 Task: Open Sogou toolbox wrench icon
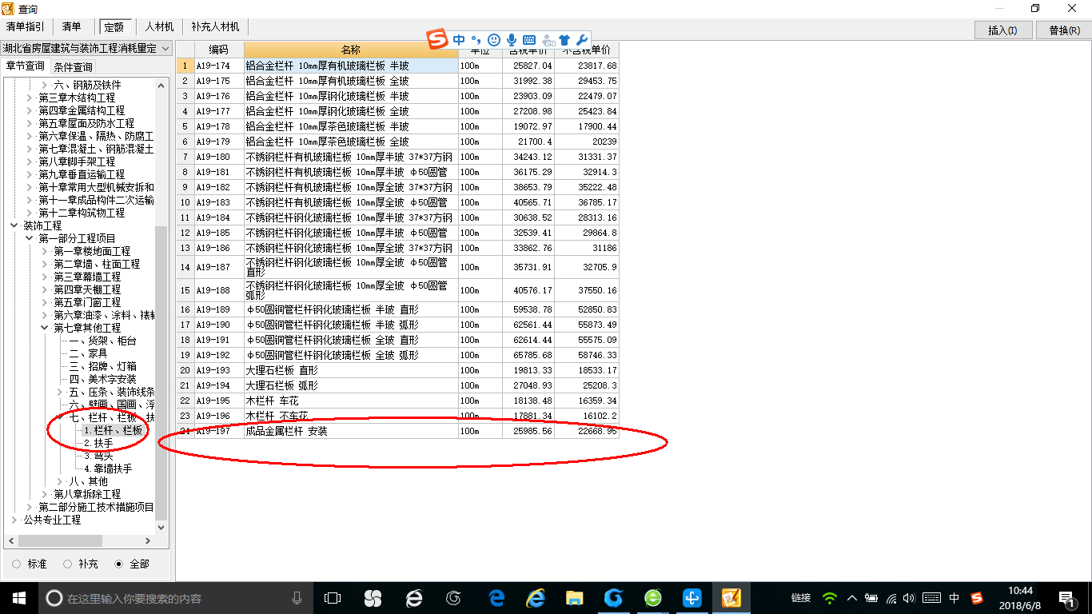point(582,39)
